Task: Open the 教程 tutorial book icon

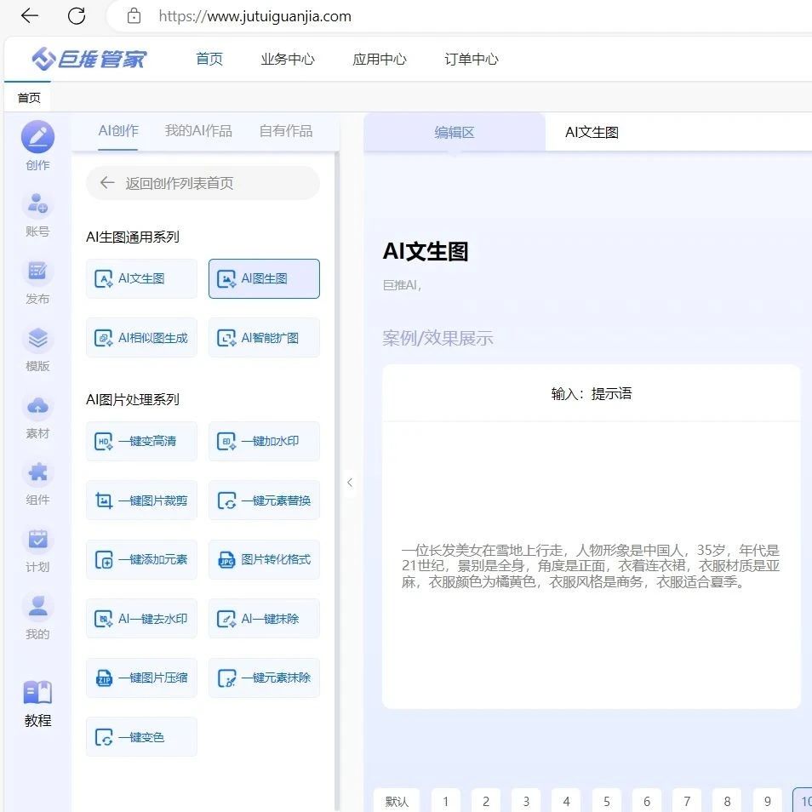Action: [x=37, y=692]
